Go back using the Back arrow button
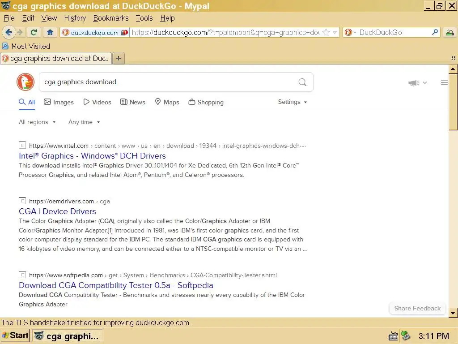This screenshot has width=458, height=344. coord(8,32)
